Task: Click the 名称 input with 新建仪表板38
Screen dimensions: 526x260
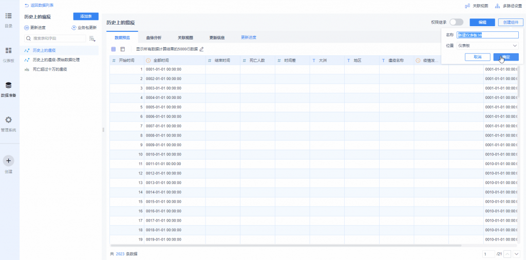Action: click(488, 35)
